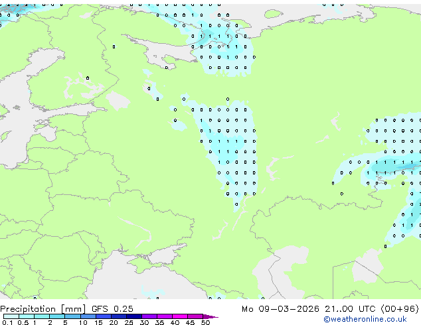This screenshot has width=421, height=325.
Task: Click the purple arrow end of the scale
Action: 210,316
